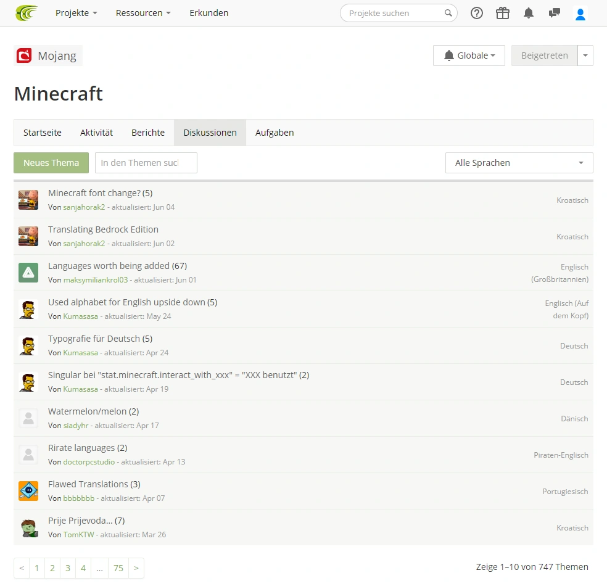Click avatar beside Minecraft font change topic
The height and width of the screenshot is (586, 607).
coord(28,200)
